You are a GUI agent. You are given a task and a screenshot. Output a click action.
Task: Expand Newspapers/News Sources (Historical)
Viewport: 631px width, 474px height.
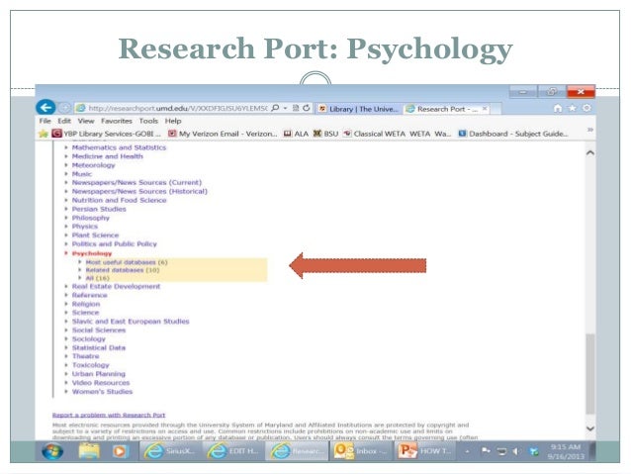139,191
